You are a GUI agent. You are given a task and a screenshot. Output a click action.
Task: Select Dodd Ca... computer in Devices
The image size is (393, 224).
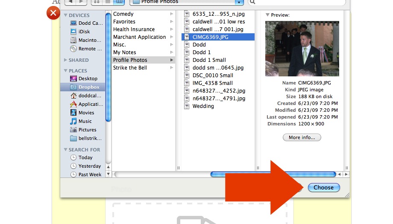tap(86, 23)
